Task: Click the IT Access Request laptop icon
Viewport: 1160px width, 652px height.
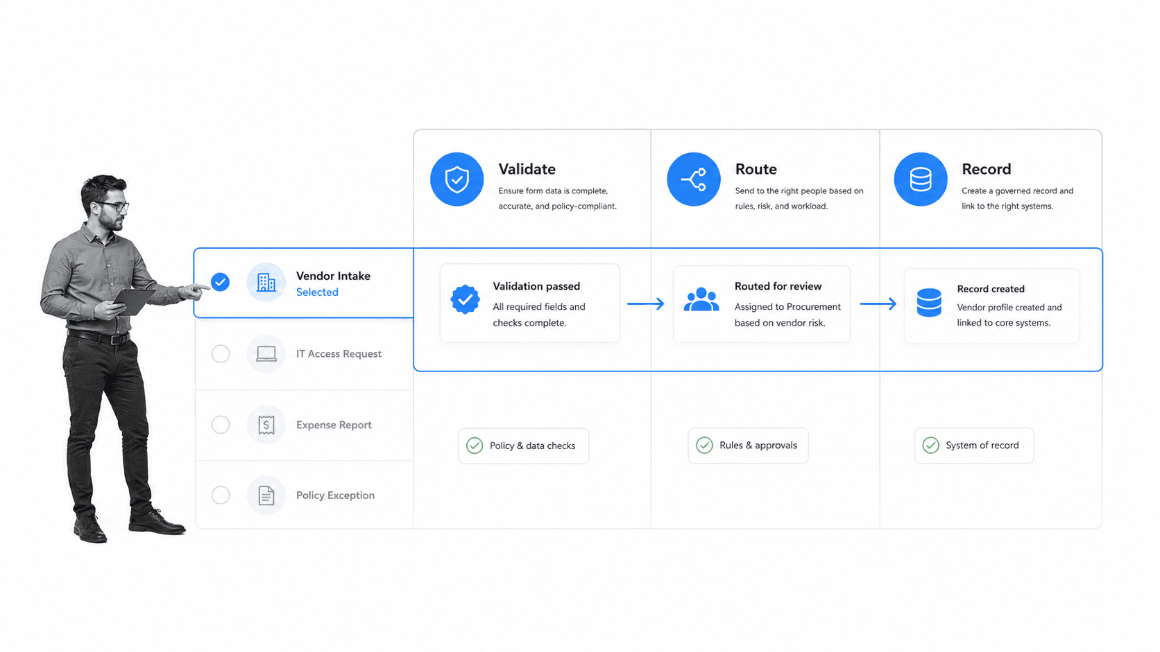Action: 266,354
